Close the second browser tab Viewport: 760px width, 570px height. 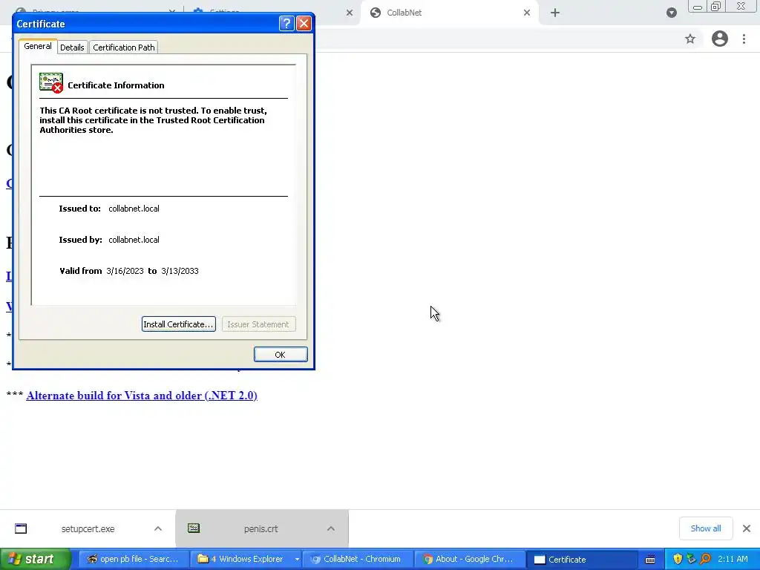pos(350,13)
